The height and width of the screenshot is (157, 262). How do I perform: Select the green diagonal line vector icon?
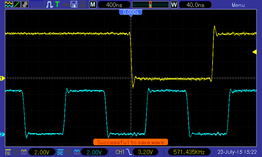coord(16,5)
